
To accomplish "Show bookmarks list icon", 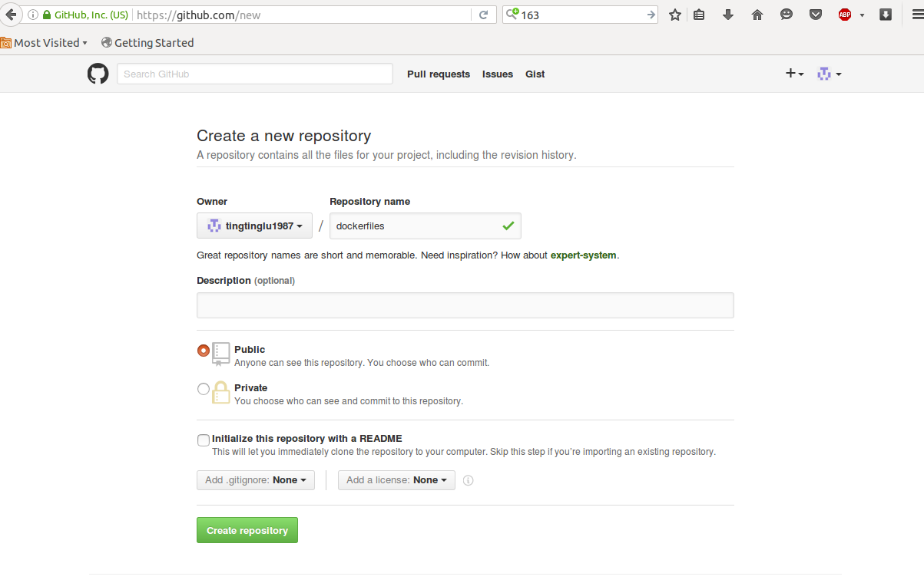I will (699, 15).
